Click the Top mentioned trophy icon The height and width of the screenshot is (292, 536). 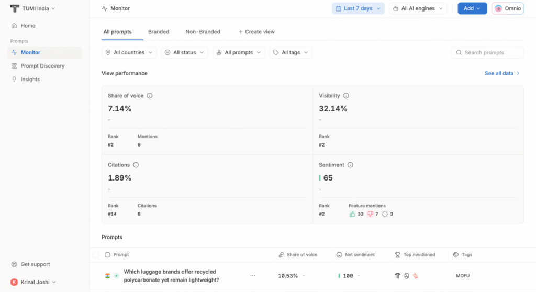click(398, 255)
